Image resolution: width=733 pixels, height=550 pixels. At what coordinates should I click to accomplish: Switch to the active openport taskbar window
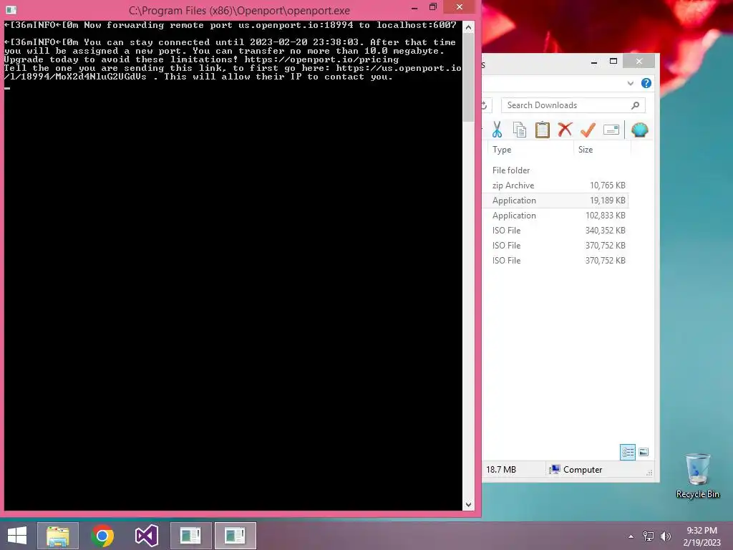tap(235, 536)
